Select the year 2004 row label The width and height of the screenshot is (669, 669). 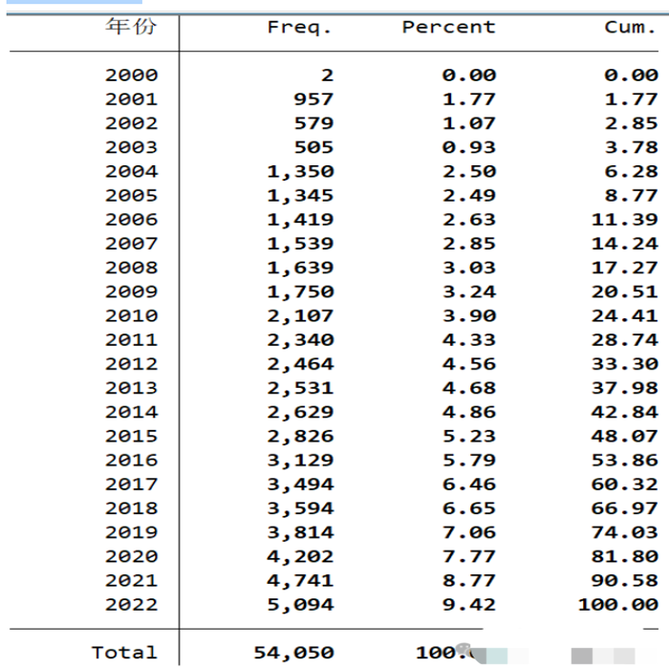click(132, 171)
